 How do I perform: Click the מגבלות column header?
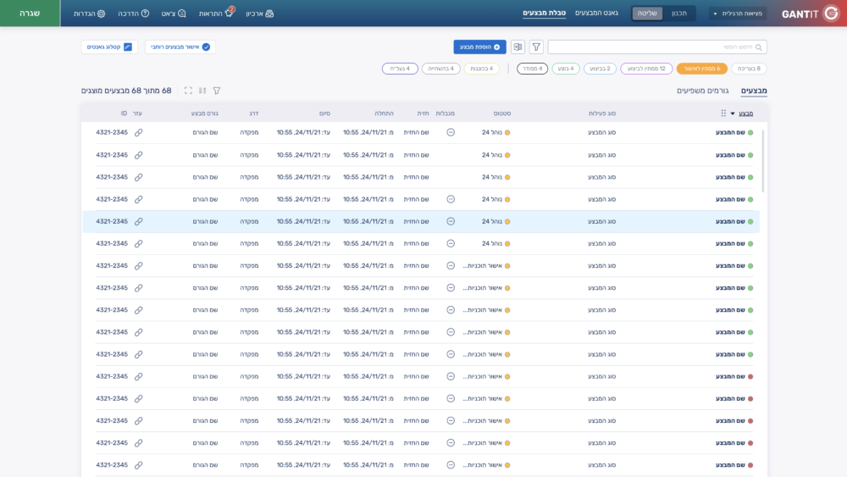446,114
